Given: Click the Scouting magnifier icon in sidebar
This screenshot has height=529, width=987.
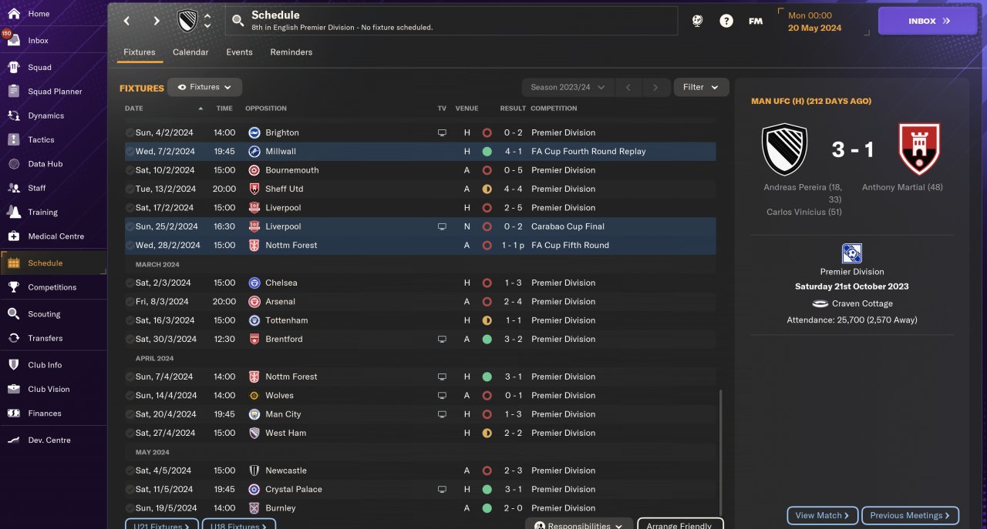Looking at the screenshot, I should (x=14, y=314).
